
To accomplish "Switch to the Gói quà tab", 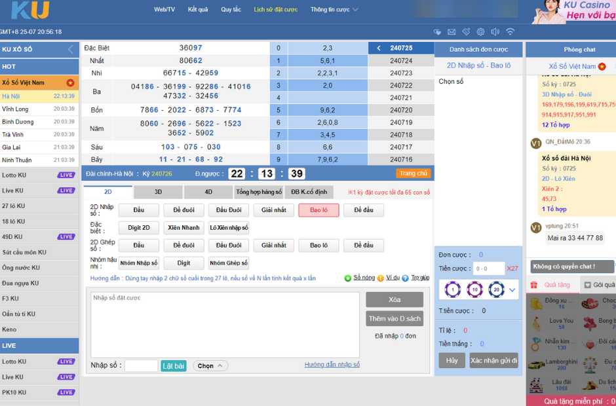I will tap(599, 285).
